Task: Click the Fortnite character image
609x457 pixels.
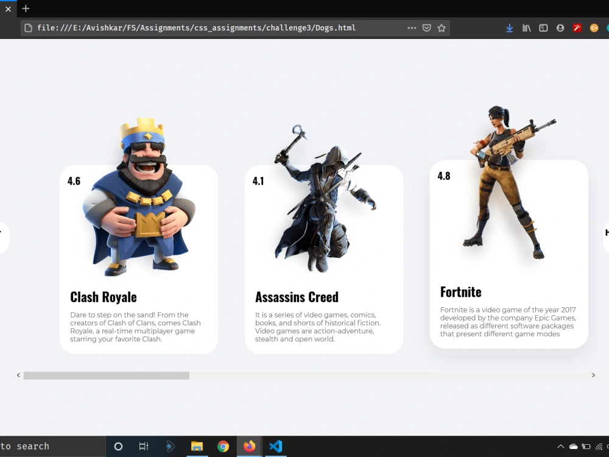Action: [x=510, y=183]
